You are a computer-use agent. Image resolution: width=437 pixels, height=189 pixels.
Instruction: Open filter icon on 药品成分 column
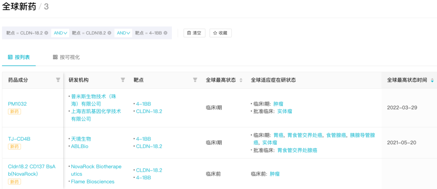[58, 80]
